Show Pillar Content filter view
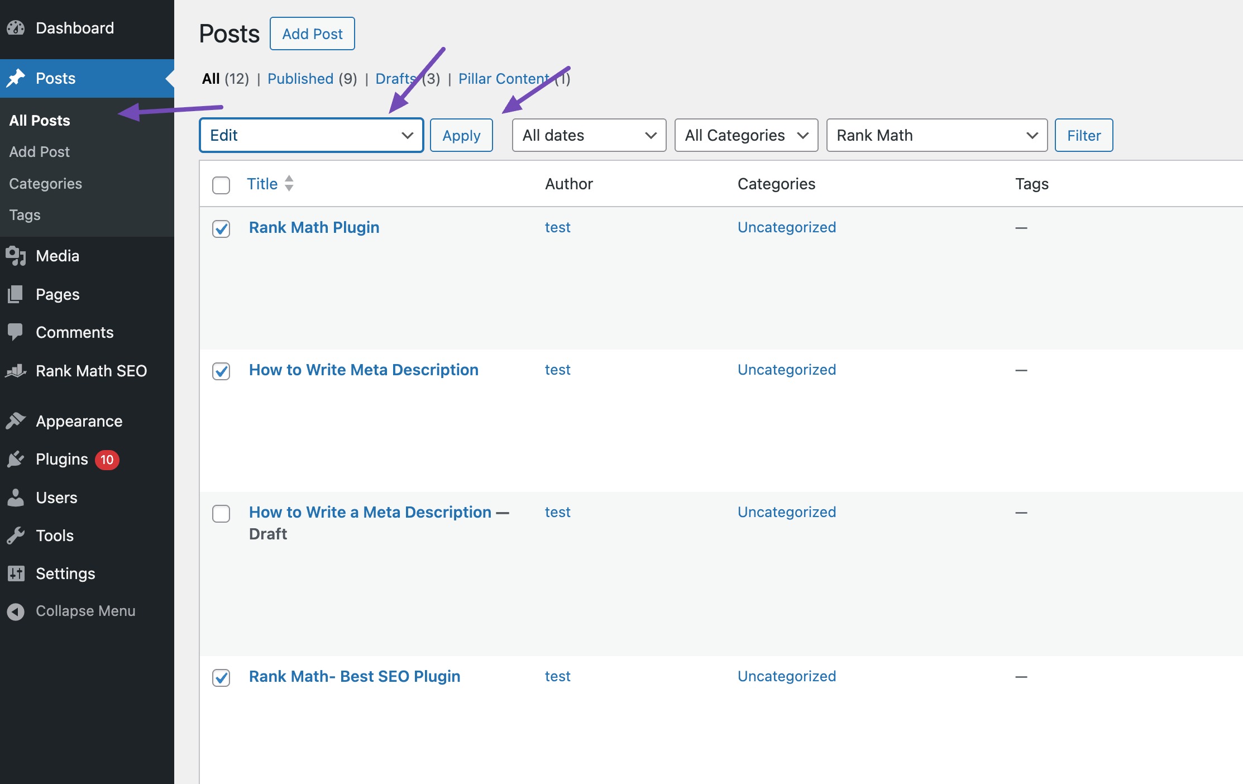The height and width of the screenshot is (784, 1243). (504, 79)
